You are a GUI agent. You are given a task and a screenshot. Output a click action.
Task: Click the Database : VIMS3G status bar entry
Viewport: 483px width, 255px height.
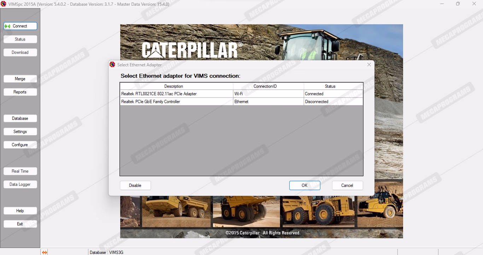[x=106, y=253]
